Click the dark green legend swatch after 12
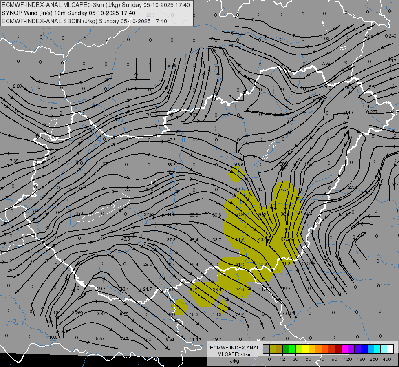Image resolution: width=399 pixels, height=367 pixels. [x=286, y=349]
